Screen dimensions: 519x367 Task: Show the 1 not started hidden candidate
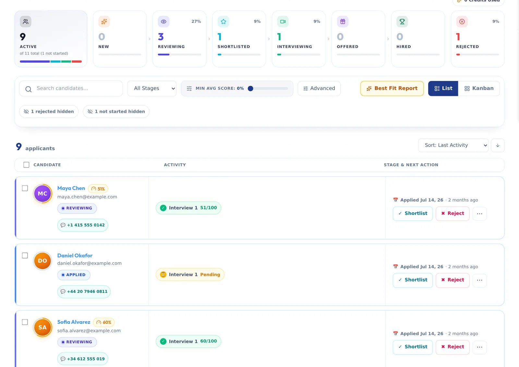[116, 111]
